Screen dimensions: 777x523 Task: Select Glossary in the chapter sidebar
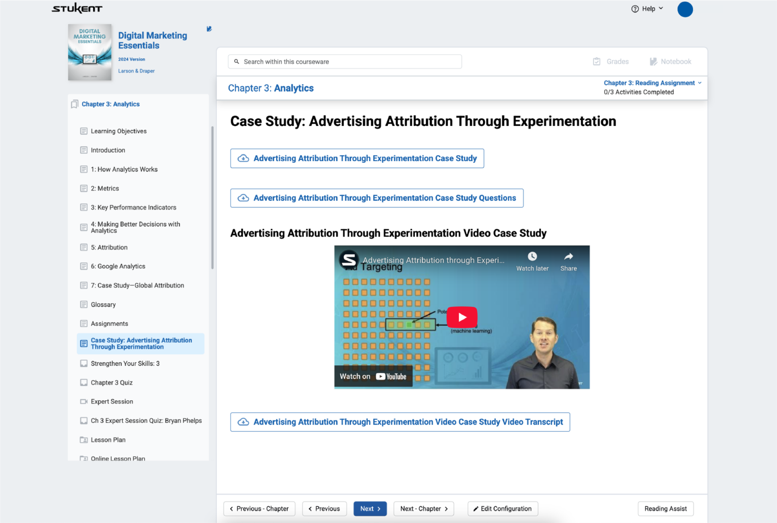click(103, 304)
